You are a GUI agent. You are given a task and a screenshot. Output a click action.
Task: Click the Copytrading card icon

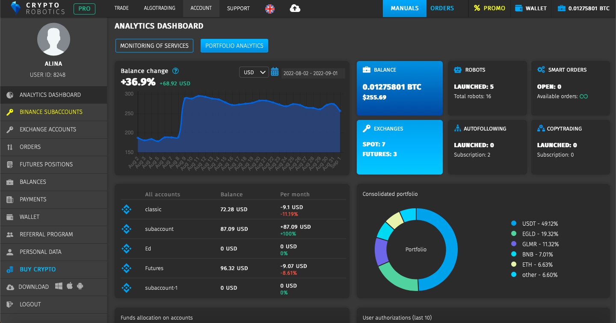point(541,128)
